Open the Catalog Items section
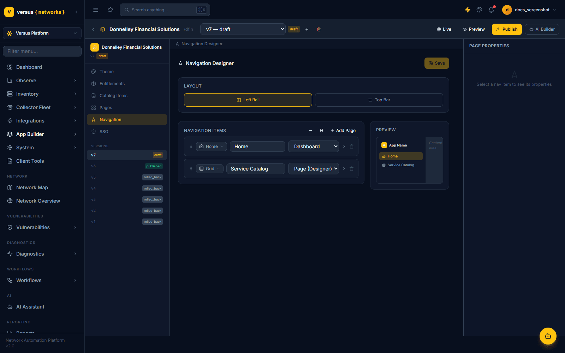Image resolution: width=565 pixels, height=353 pixels. (127, 96)
